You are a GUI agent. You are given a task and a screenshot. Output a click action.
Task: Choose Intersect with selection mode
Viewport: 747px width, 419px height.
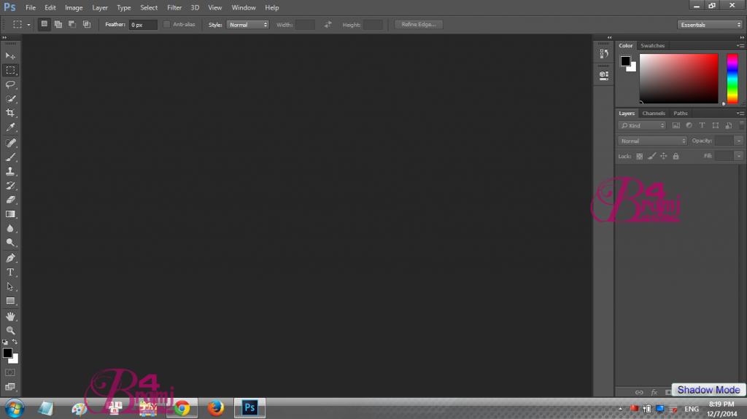pyautogui.click(x=87, y=24)
